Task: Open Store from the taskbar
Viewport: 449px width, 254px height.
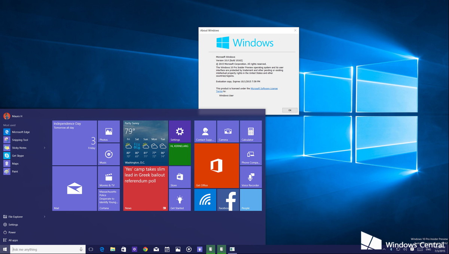Action: click(x=123, y=249)
